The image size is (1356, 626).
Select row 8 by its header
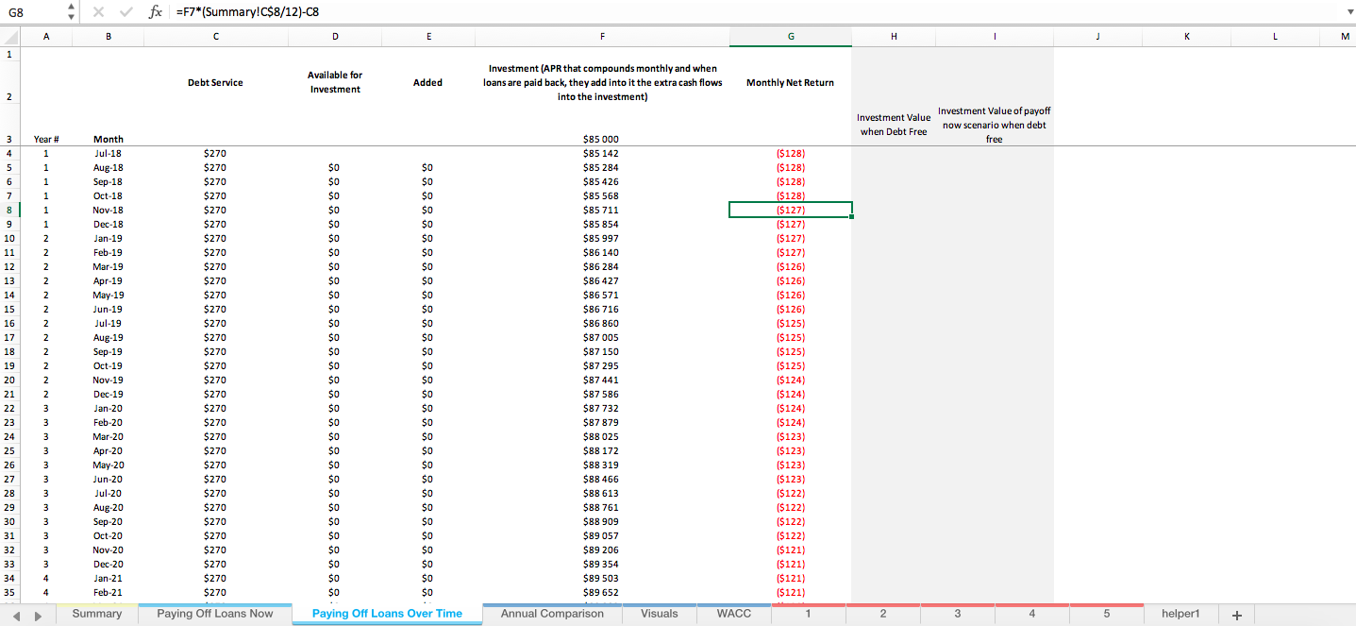point(8,210)
